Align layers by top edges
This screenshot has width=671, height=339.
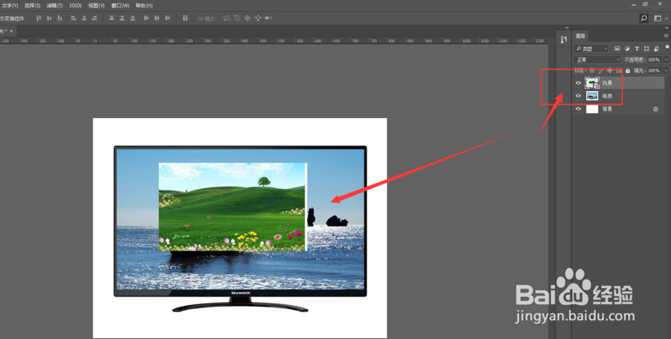pos(38,18)
